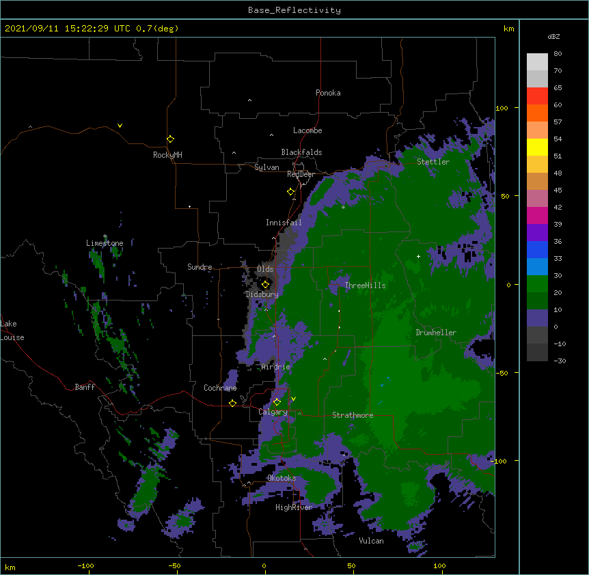Image resolution: width=589 pixels, height=575 pixels.
Task: Click the white 70-80 dBZ legend swatch
Action: coord(537,62)
